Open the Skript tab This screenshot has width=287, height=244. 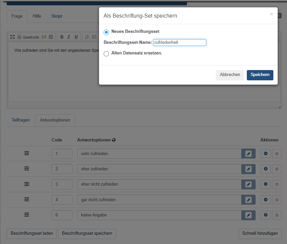[x=56, y=16]
